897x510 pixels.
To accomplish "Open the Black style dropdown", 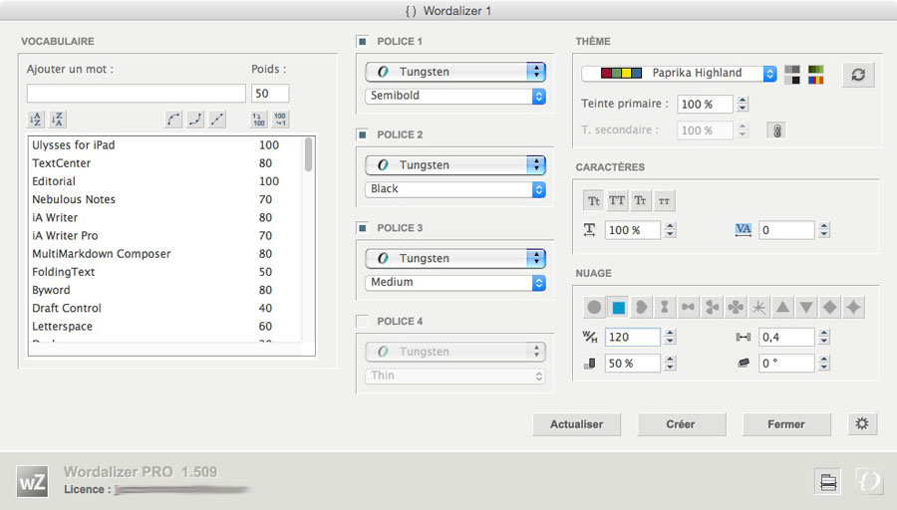I will pyautogui.click(x=455, y=188).
